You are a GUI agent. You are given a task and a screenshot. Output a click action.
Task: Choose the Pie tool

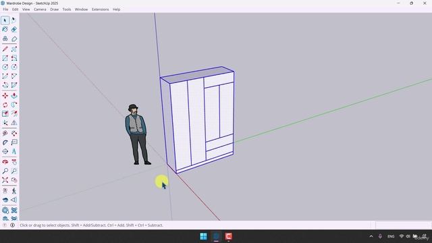(x=13, y=85)
